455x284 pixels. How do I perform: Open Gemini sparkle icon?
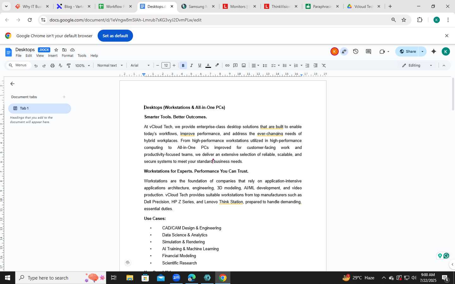pos(434,51)
